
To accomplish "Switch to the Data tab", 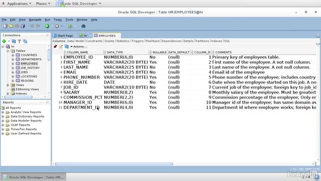I will tap(70, 41).
